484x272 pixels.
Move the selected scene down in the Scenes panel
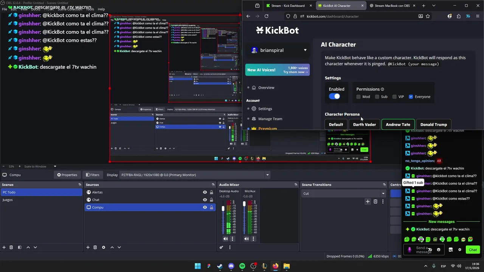tap(35, 247)
